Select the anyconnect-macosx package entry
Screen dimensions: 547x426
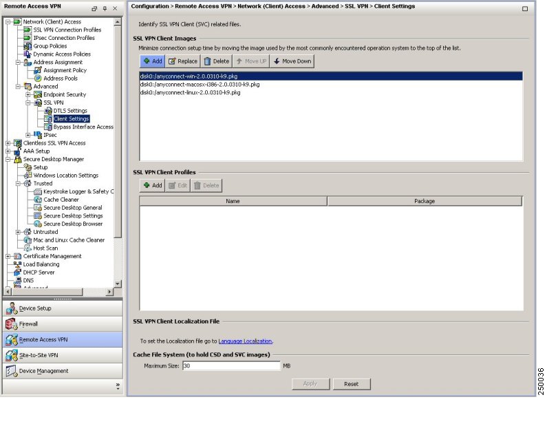click(200, 85)
